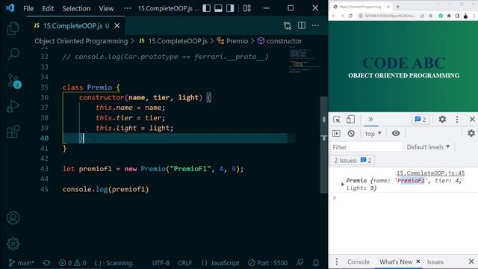The image size is (478, 269).
Task: Open the Explorer view in activity bar
Action: click(x=13, y=28)
